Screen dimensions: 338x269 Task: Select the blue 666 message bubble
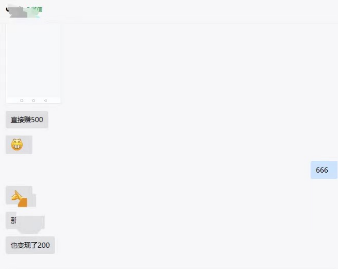pyautogui.click(x=324, y=170)
